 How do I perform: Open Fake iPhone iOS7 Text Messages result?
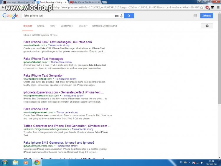[58, 42]
